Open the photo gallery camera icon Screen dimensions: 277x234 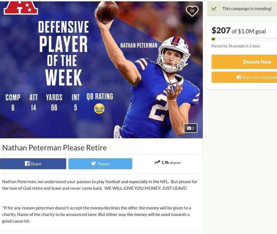point(189,128)
